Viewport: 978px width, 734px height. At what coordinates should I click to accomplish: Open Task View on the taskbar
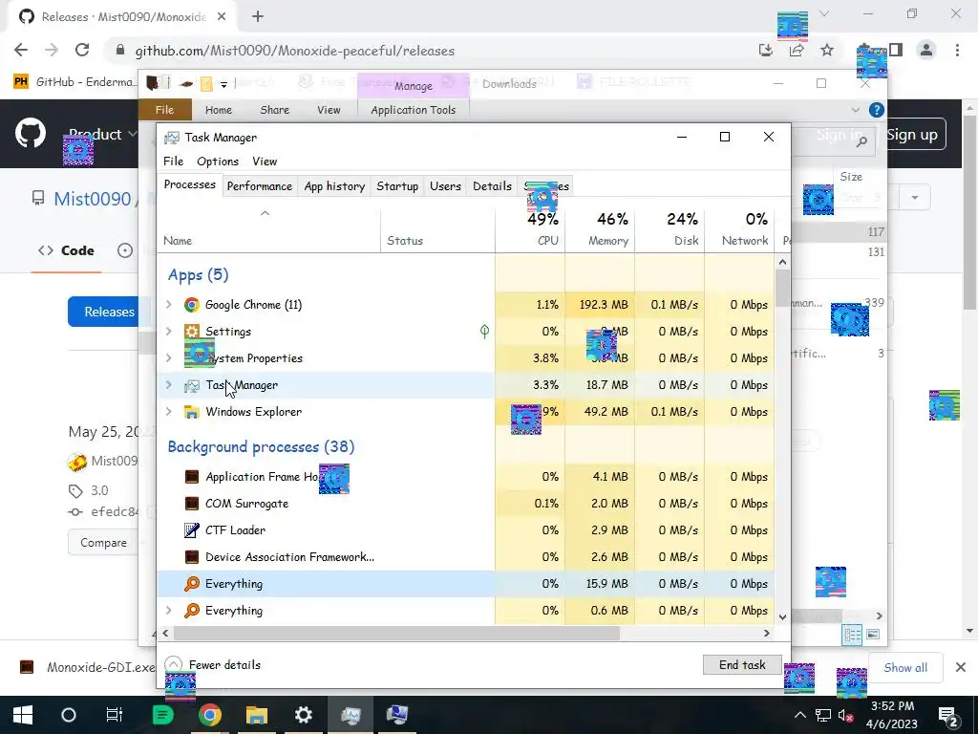(x=115, y=715)
